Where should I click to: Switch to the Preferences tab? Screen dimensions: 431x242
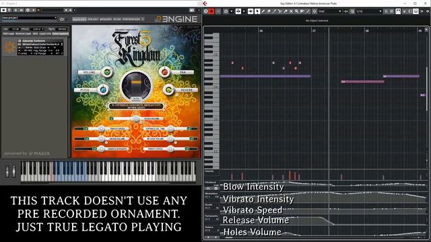(x=131, y=19)
